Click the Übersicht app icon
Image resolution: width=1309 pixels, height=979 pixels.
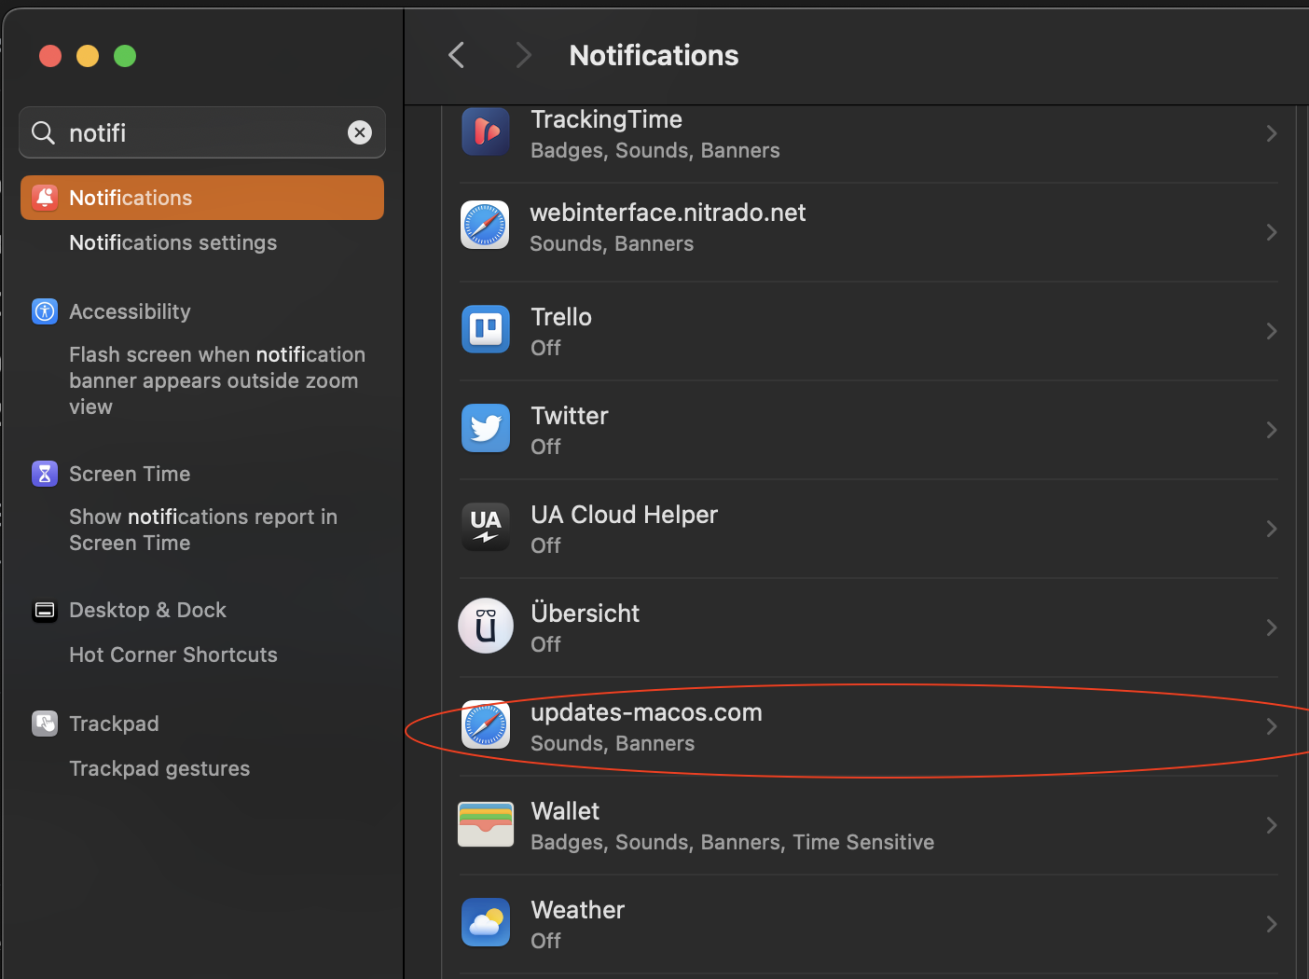[486, 626]
